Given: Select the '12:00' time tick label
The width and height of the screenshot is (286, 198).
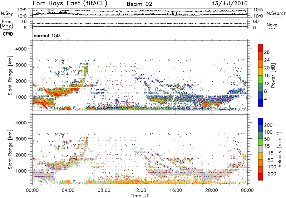Looking at the screenshot, I should pos(140,190).
